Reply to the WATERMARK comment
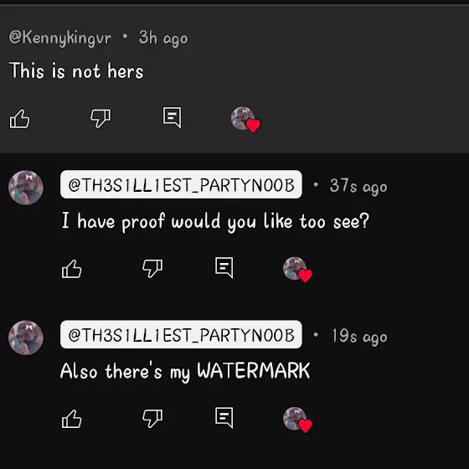The height and width of the screenshot is (469, 469). coord(224,418)
